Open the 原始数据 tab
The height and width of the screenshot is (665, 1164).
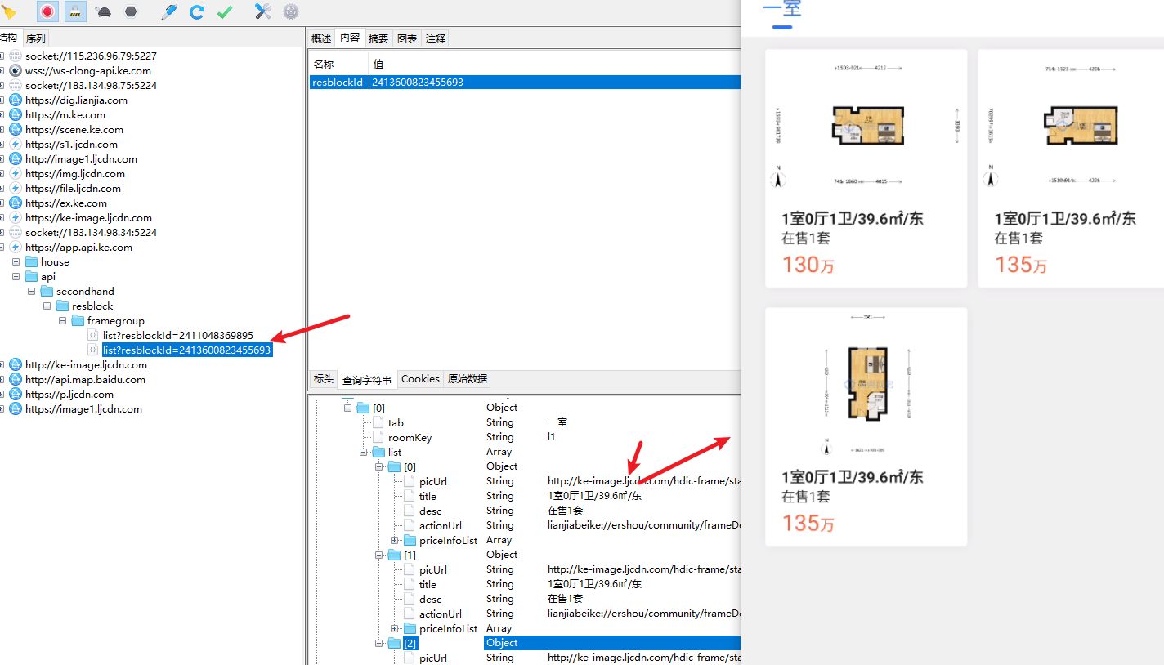tap(468, 379)
